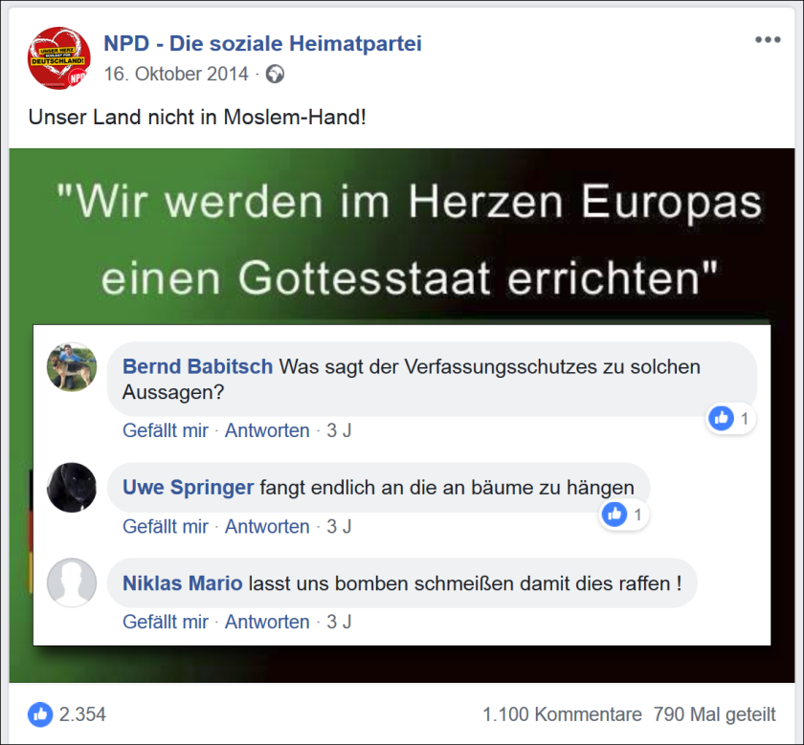804x745 pixels.
Task: Like Niklas Mario's comment via Gefällt mir
Action: click(x=165, y=622)
